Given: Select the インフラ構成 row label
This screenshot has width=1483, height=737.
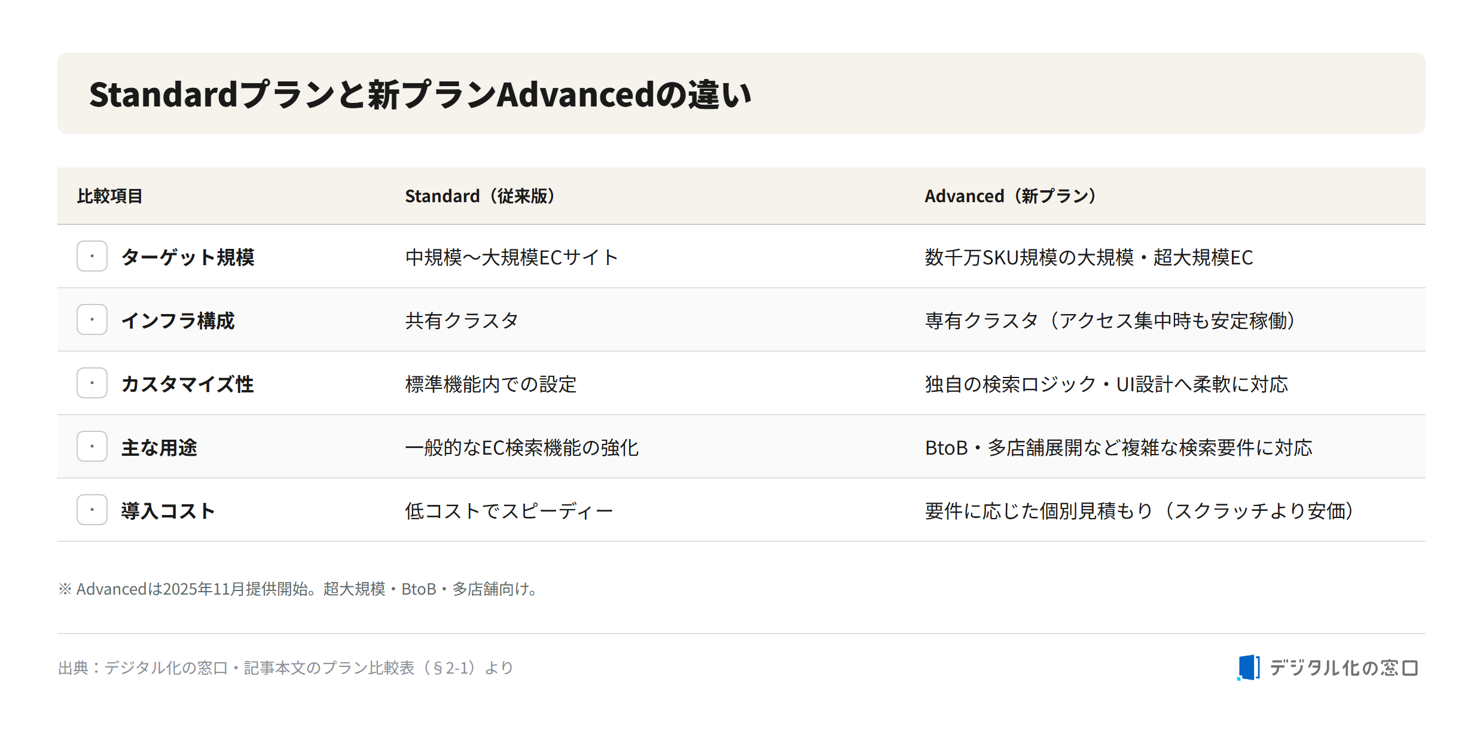Looking at the screenshot, I should (178, 321).
